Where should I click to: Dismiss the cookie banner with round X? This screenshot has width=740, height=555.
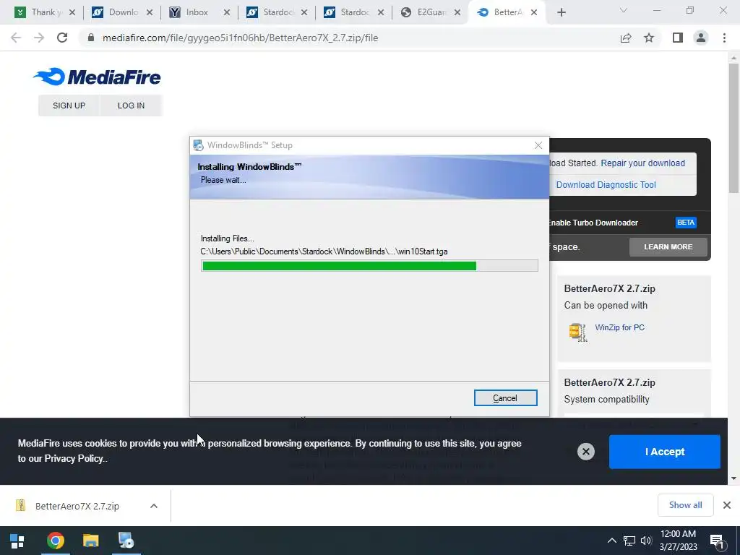coord(585,452)
